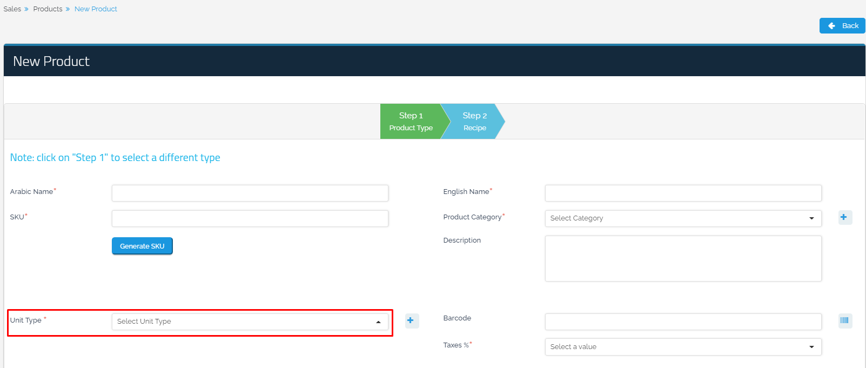Open the Taxes % value dropdown
Image resolution: width=866 pixels, height=368 pixels.
(682, 347)
